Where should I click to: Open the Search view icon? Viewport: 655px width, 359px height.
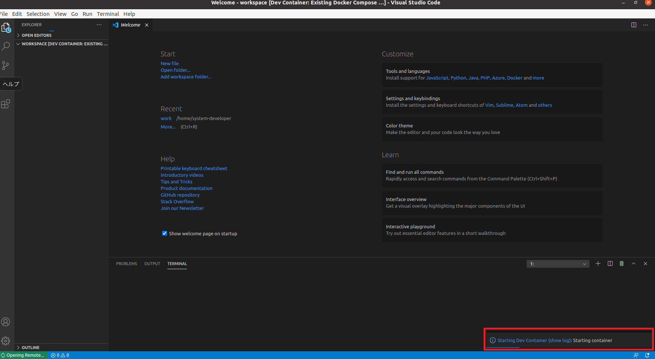(6, 46)
